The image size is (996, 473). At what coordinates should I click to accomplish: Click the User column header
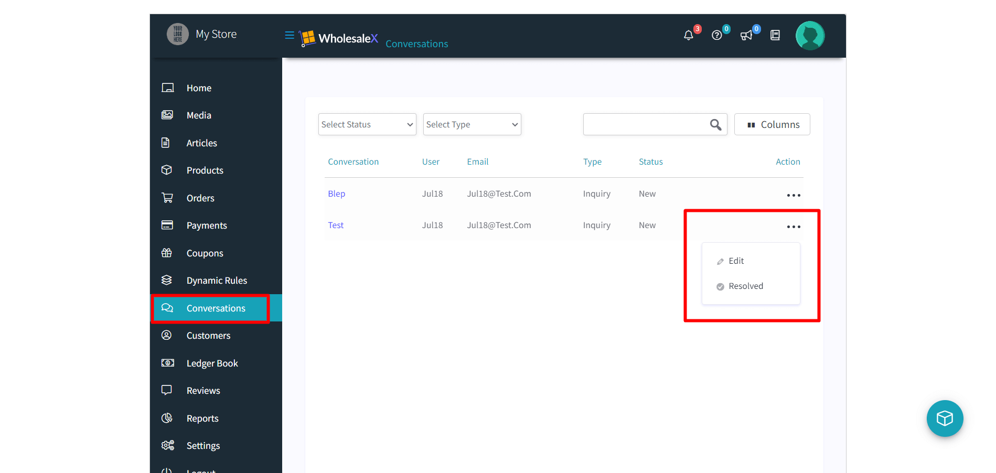point(431,162)
